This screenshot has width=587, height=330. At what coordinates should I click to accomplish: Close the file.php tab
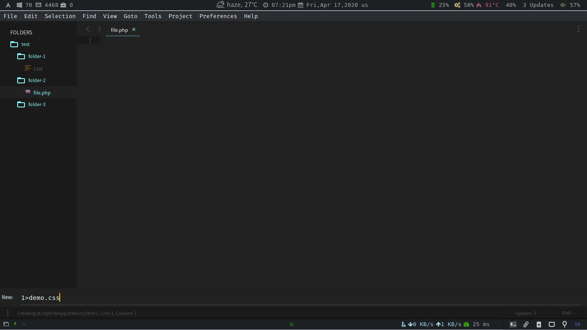pyautogui.click(x=134, y=30)
